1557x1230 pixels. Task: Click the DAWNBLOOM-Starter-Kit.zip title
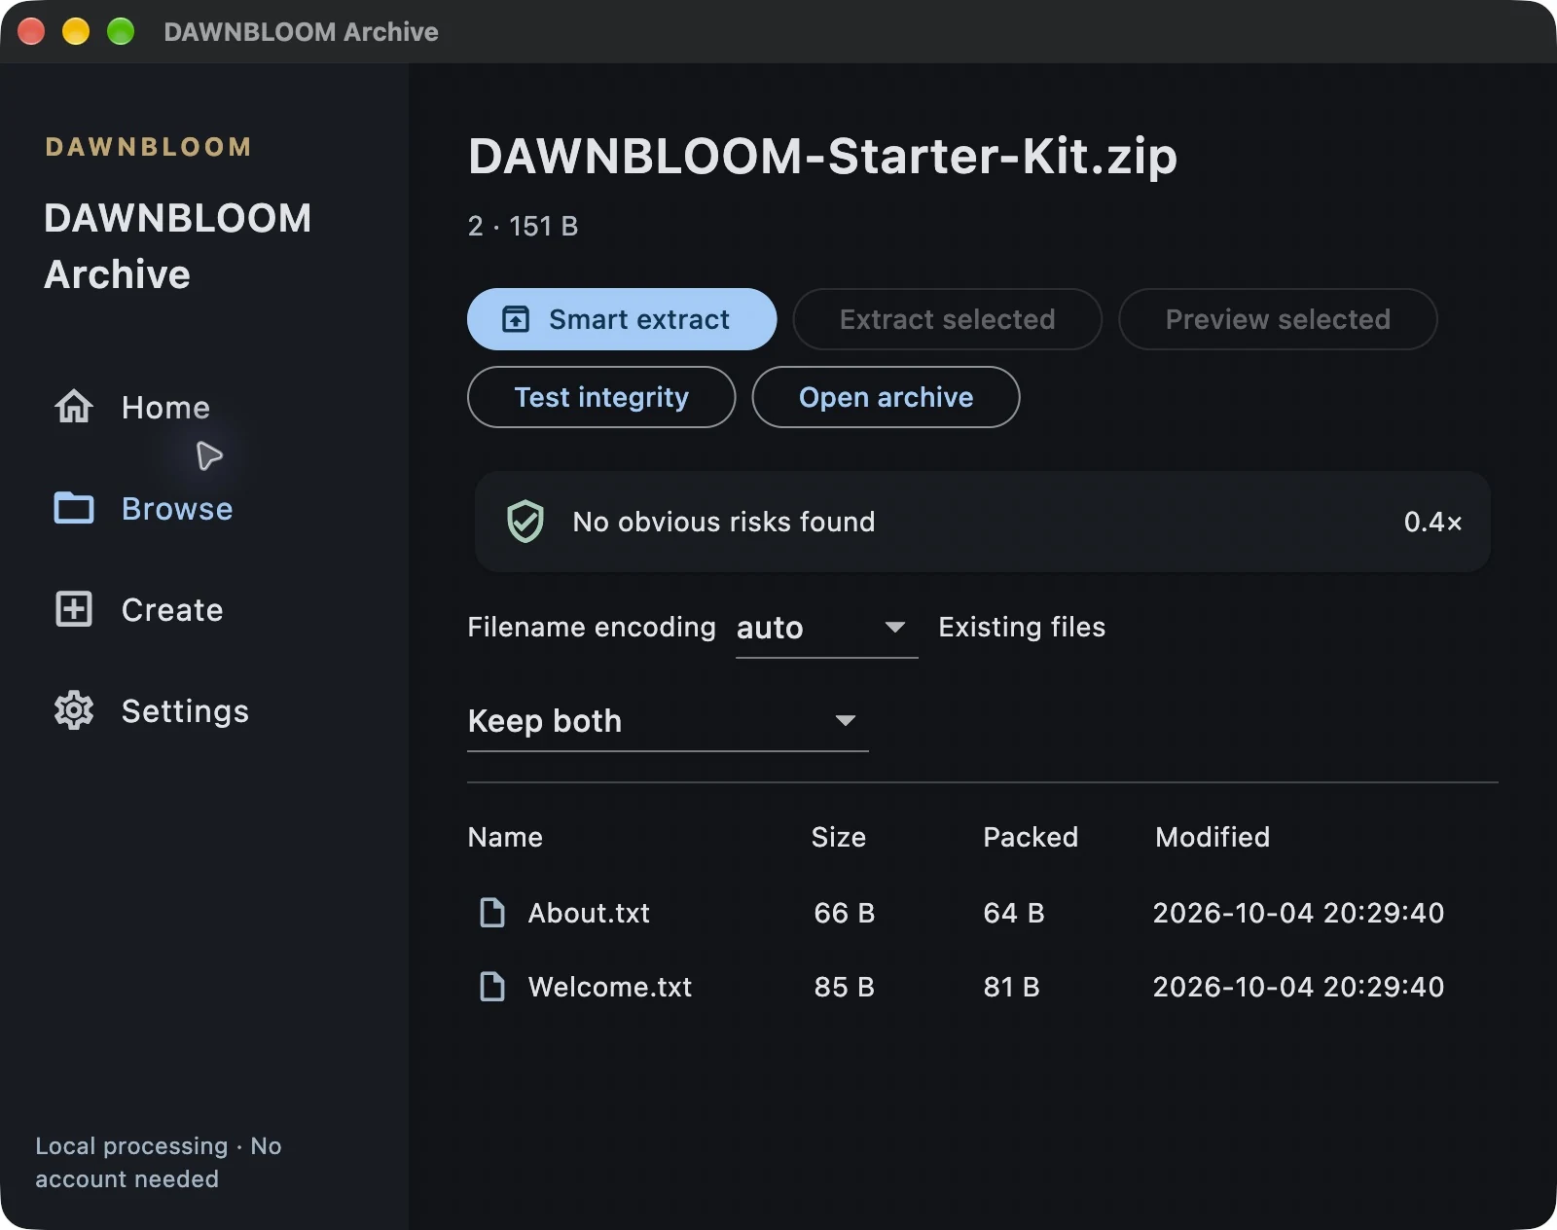click(822, 156)
